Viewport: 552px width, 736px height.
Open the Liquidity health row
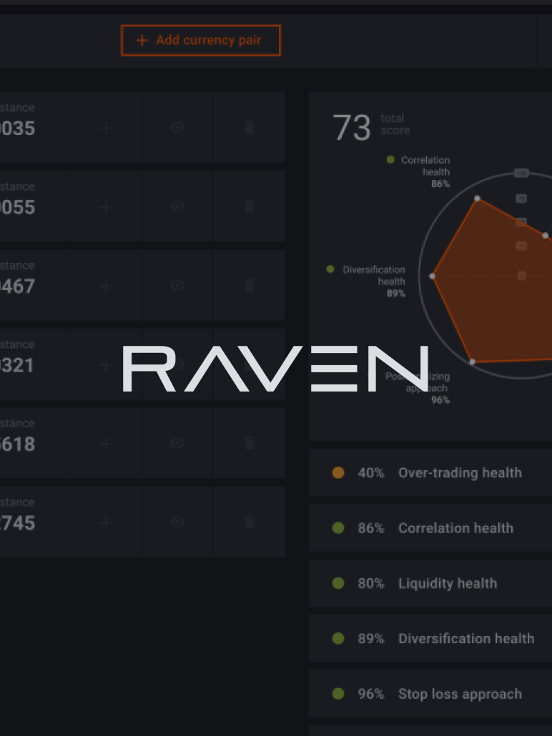(430, 584)
